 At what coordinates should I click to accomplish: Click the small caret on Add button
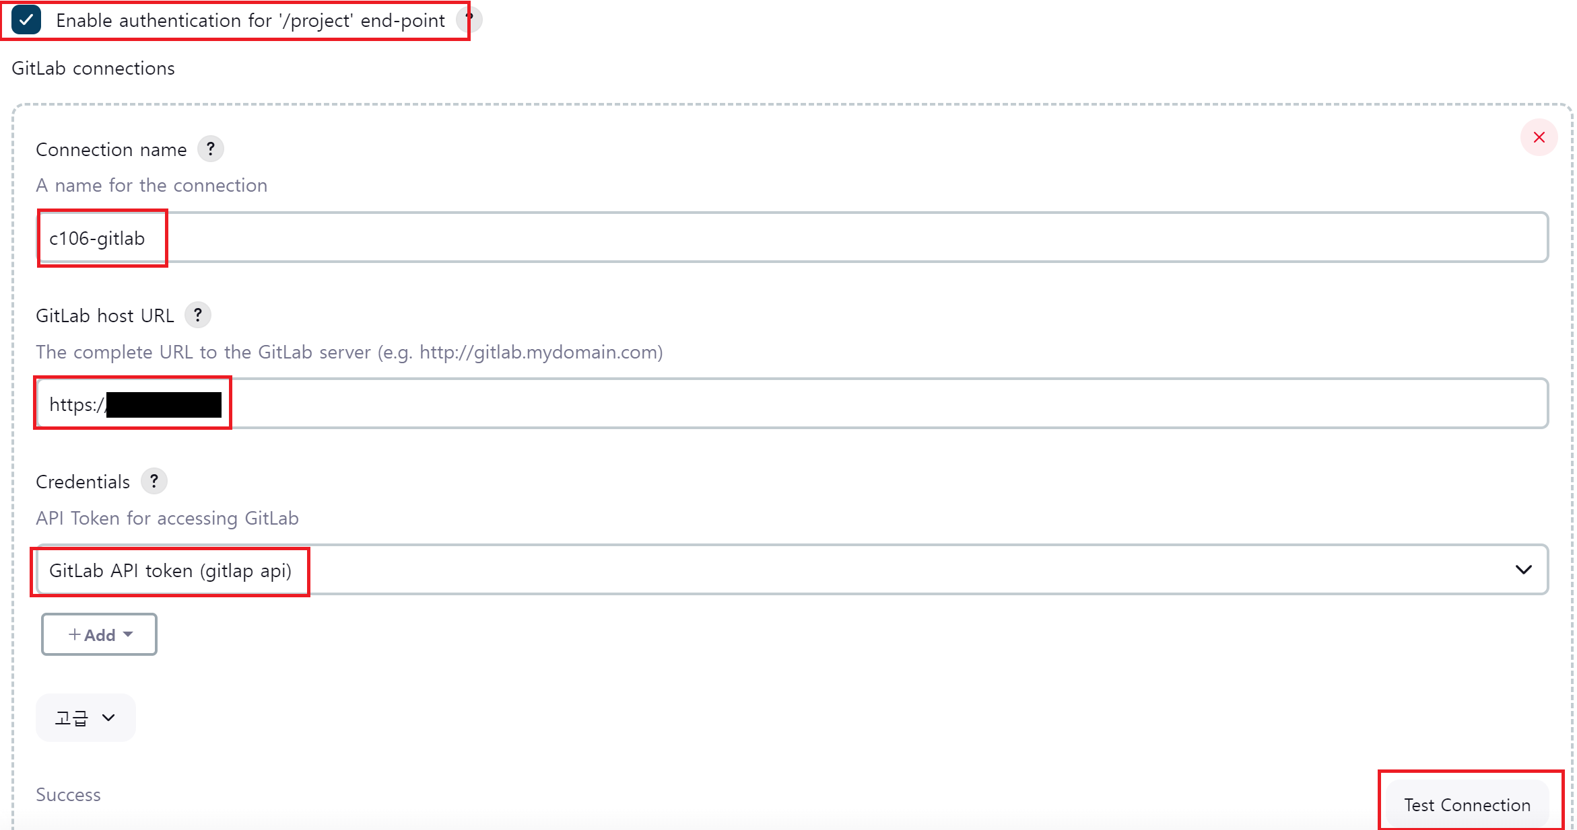[x=128, y=634]
